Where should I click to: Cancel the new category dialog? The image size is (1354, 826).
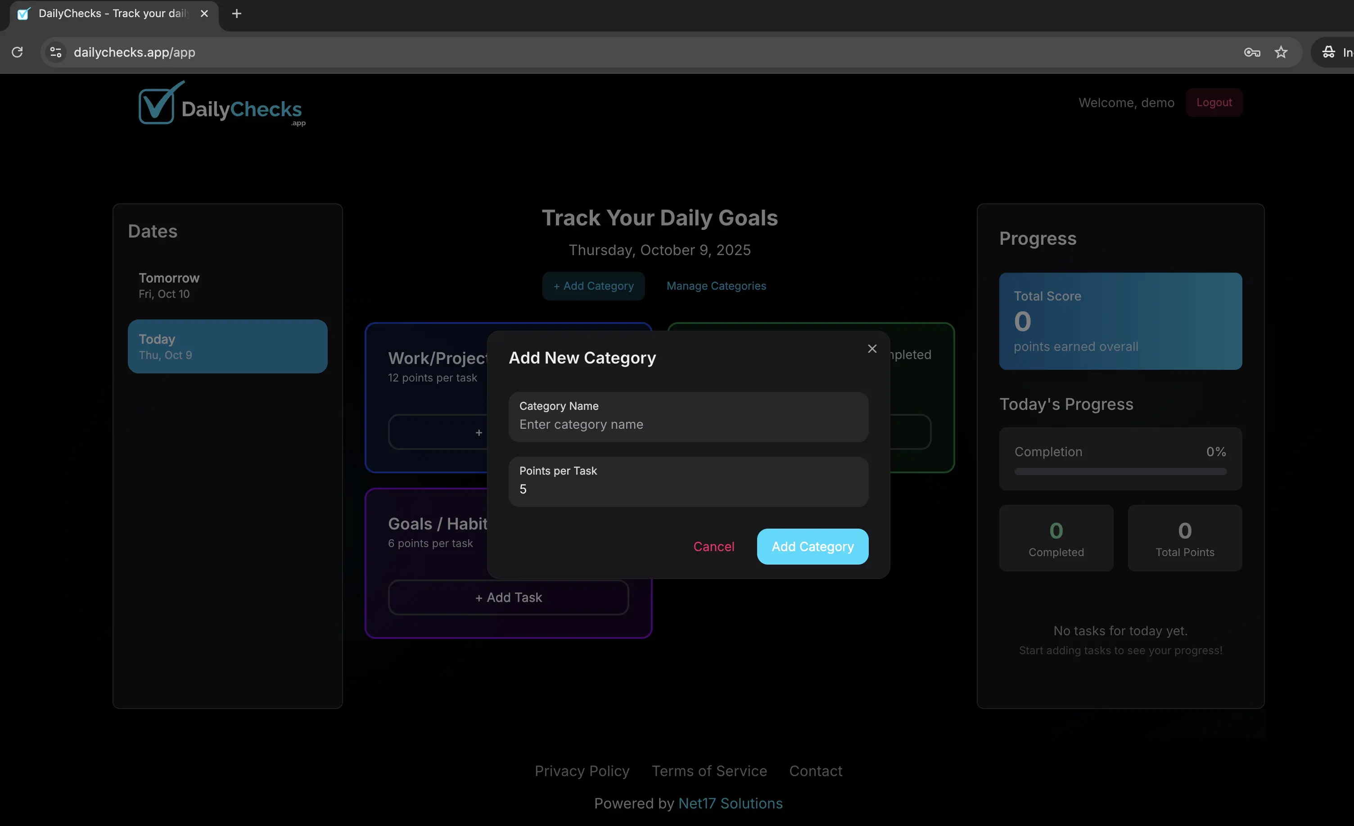point(713,547)
